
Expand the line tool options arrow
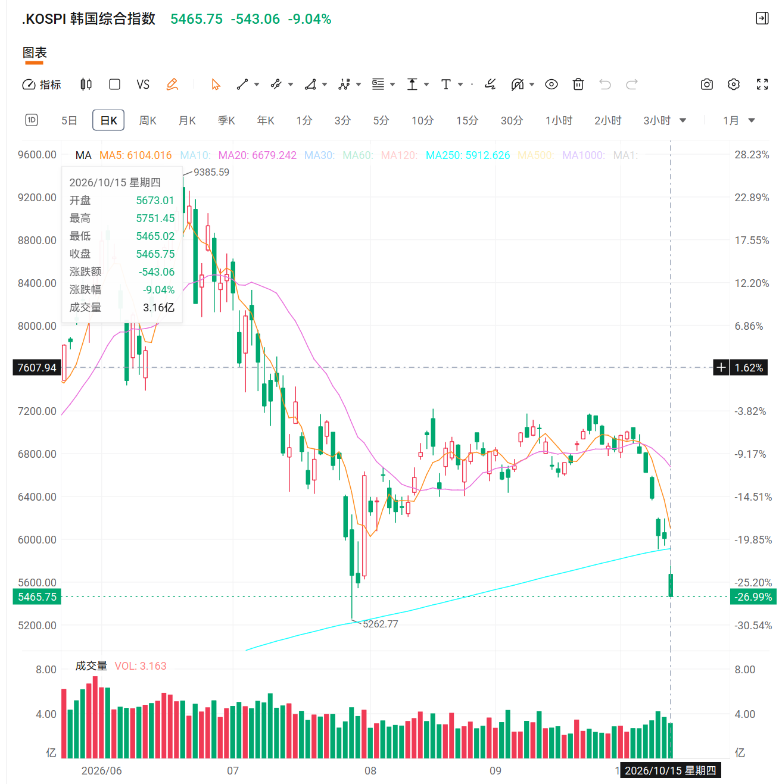point(257,85)
